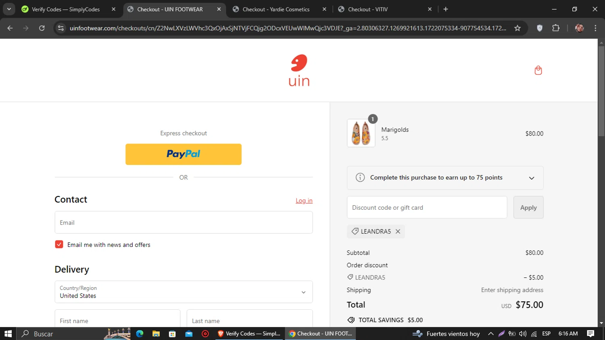
Task: Select the Checkout - UIN FOOTWEAR tab
Action: [x=170, y=9]
